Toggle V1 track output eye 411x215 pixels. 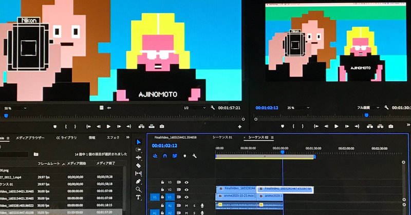pyautogui.click(x=186, y=197)
